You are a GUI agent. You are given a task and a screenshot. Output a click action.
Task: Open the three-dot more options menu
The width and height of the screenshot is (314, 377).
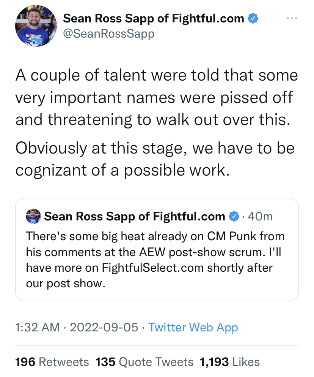click(x=291, y=18)
